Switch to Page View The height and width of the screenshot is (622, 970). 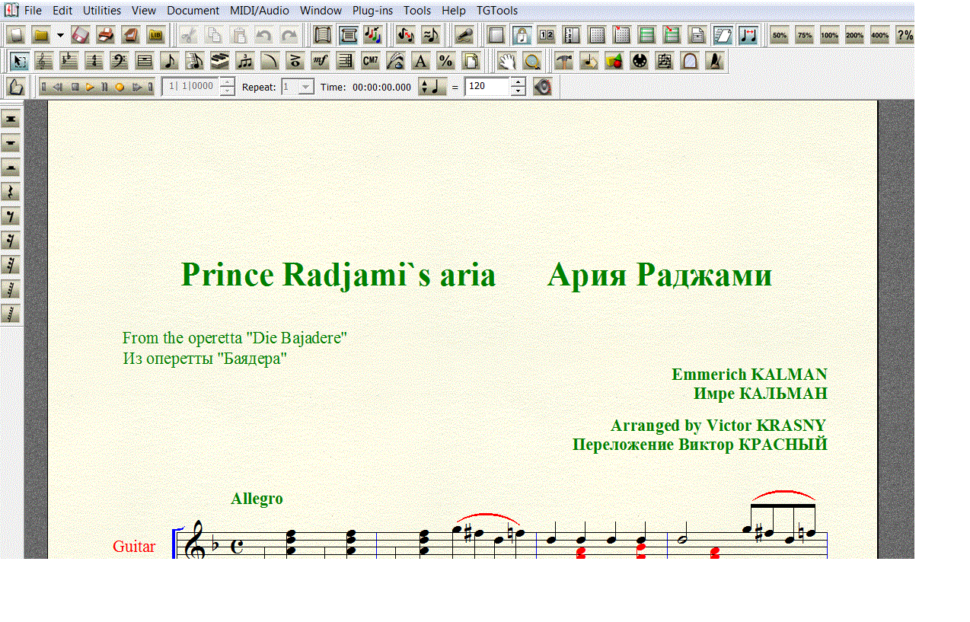coord(348,35)
